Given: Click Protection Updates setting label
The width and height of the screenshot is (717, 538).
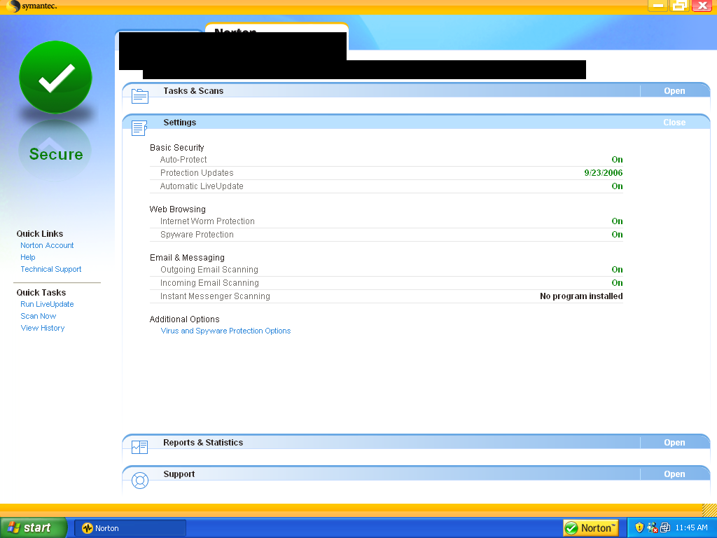Looking at the screenshot, I should pyautogui.click(x=197, y=173).
